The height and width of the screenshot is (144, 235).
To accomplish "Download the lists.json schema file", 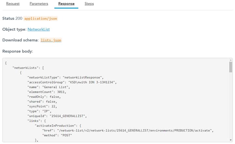I will [x=51, y=40].
